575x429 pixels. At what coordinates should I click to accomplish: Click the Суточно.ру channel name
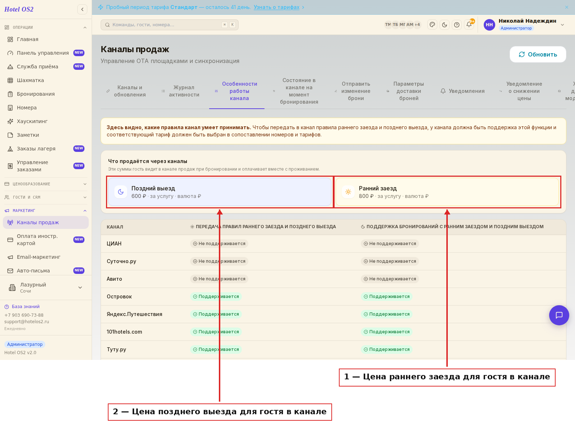[121, 261]
